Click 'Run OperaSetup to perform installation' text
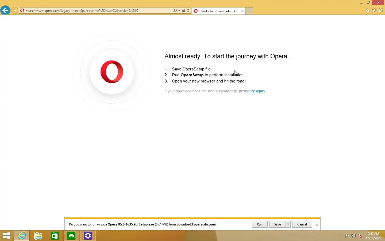This screenshot has width=385, height=241. 208,75
